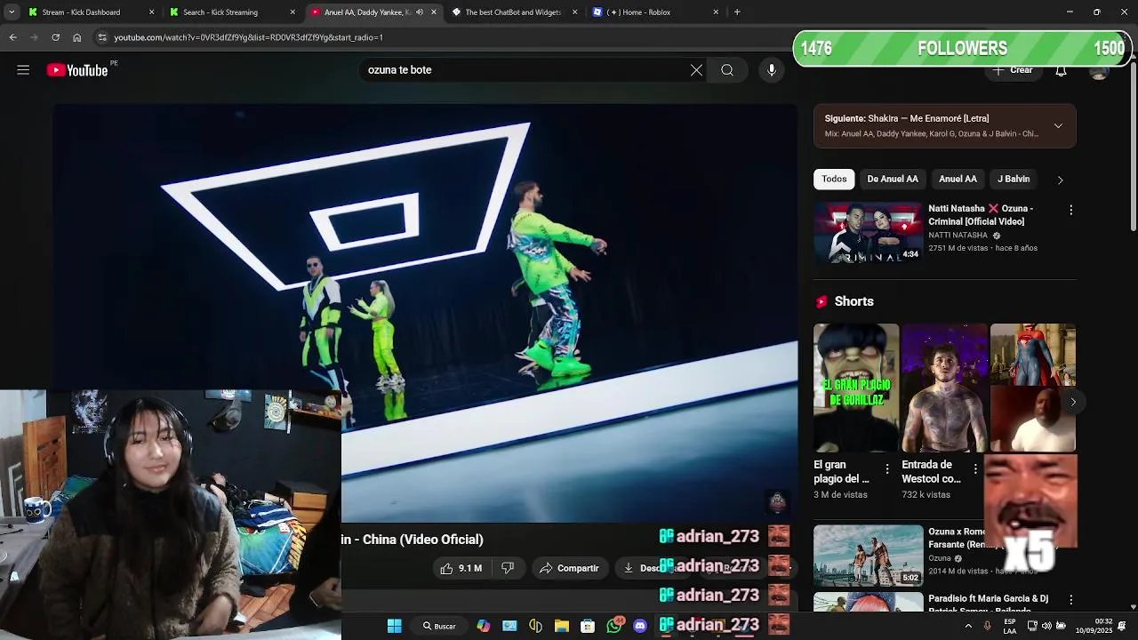Open El gran plagio de Gorillaz short
Viewport: 1138px width, 640px height.
[855, 388]
